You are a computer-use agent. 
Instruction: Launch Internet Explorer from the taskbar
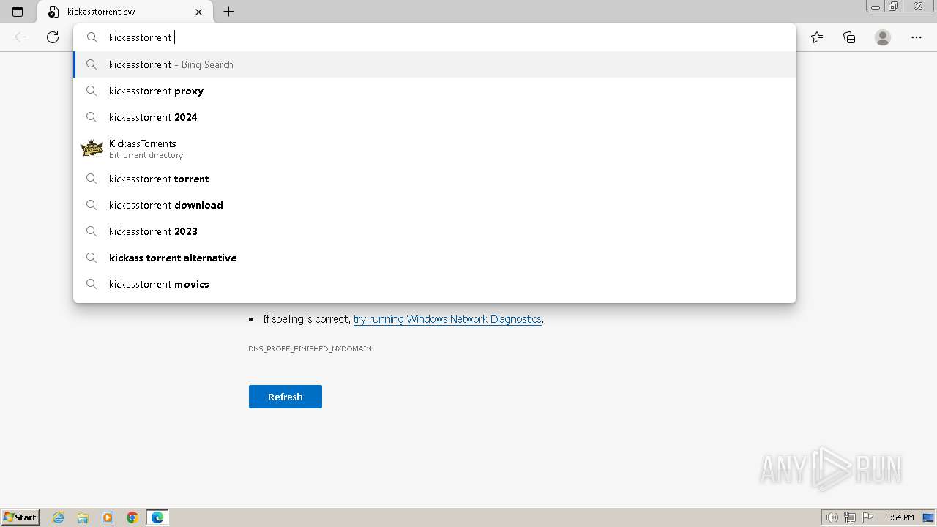59,517
